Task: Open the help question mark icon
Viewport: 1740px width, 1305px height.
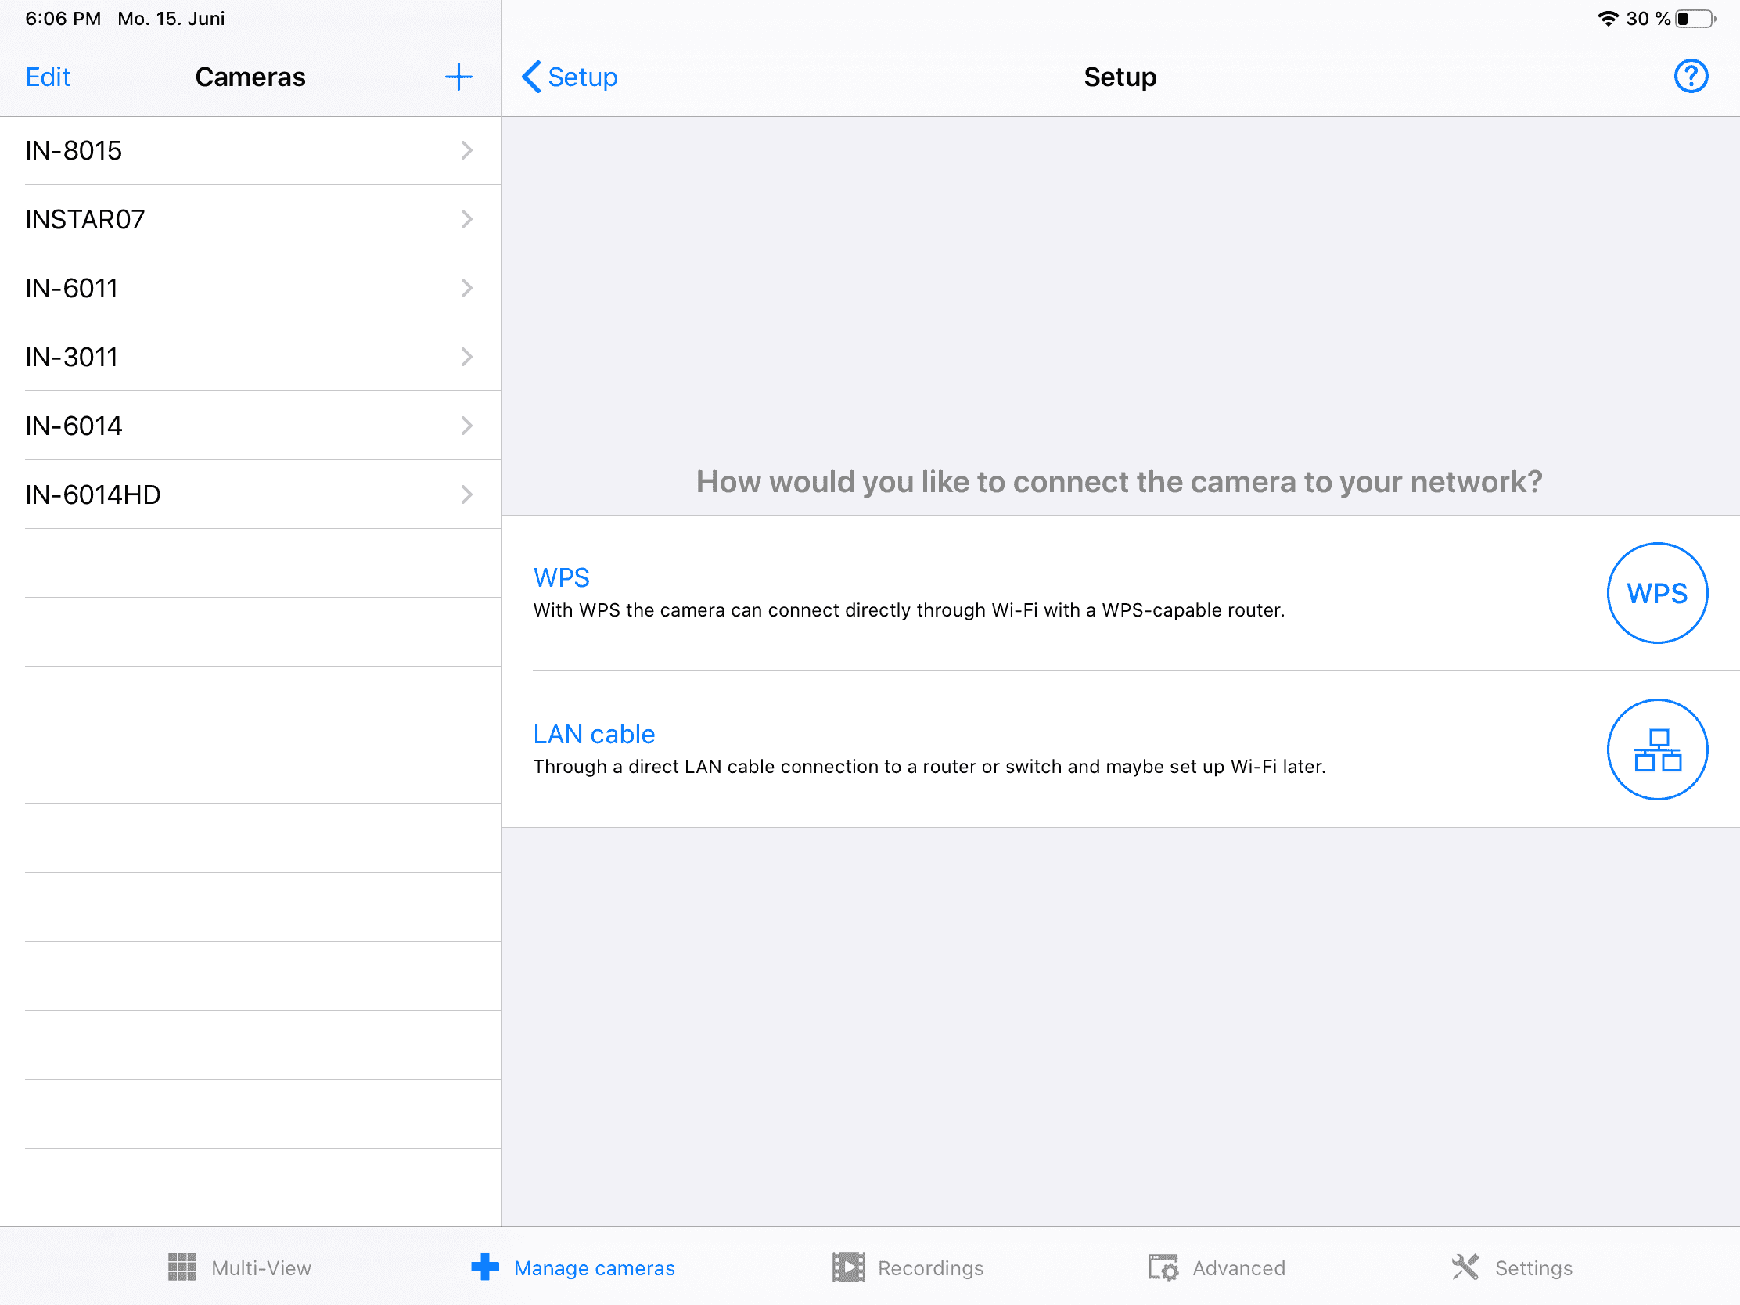Action: [1690, 77]
